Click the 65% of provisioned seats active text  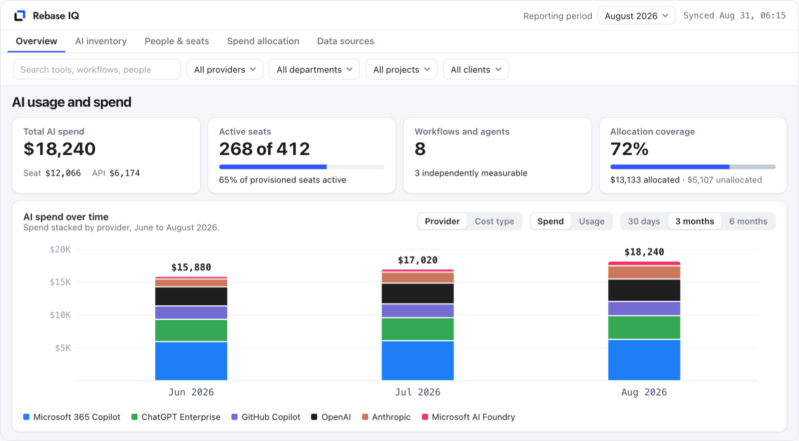[283, 180]
